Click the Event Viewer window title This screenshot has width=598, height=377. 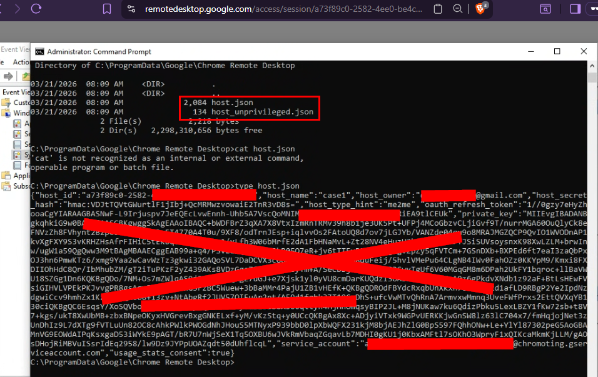click(x=15, y=49)
